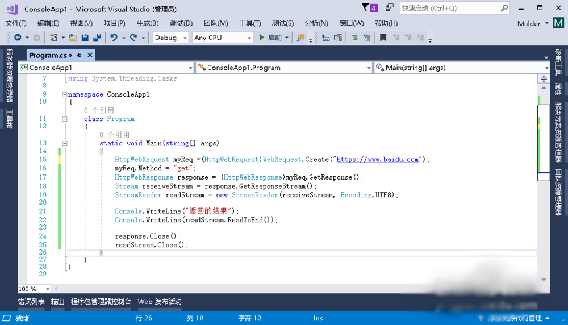Switch to the 错误列表 tab
568x325 pixels.
pos(31,302)
